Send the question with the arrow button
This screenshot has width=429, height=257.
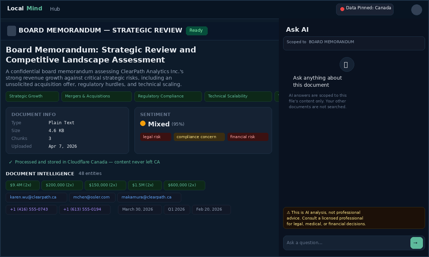point(416,243)
